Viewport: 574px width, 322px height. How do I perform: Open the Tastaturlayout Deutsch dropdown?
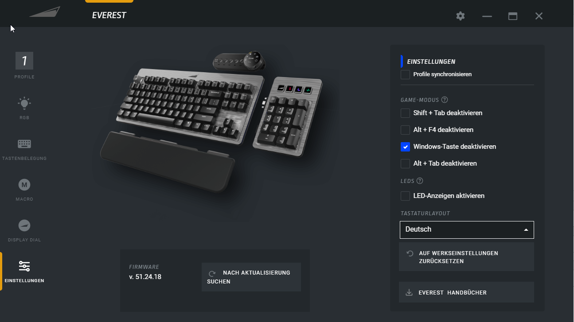(467, 229)
